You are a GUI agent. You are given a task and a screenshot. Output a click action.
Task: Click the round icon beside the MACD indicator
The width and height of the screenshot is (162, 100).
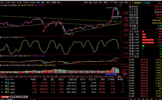coord(1,56)
